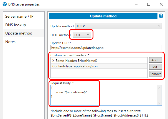Click the Add... header button
The width and height of the screenshot is (168, 119).
click(156, 60)
